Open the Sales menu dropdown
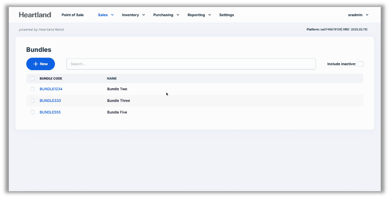The width and height of the screenshot is (390, 198). click(106, 15)
